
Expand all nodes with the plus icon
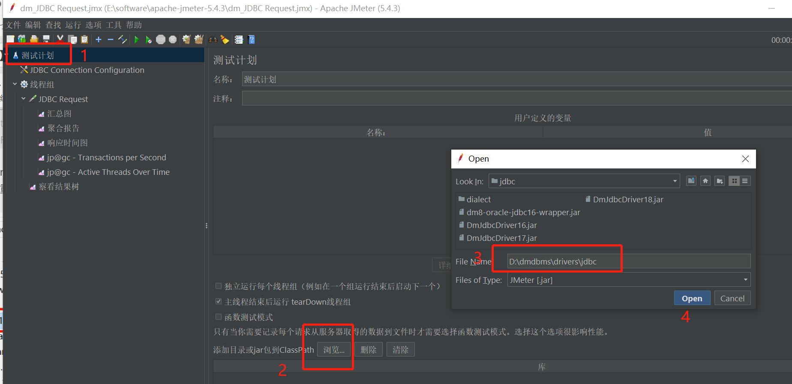pos(99,39)
